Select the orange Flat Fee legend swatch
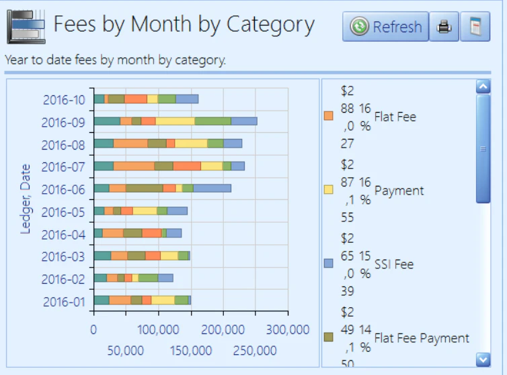 point(329,116)
